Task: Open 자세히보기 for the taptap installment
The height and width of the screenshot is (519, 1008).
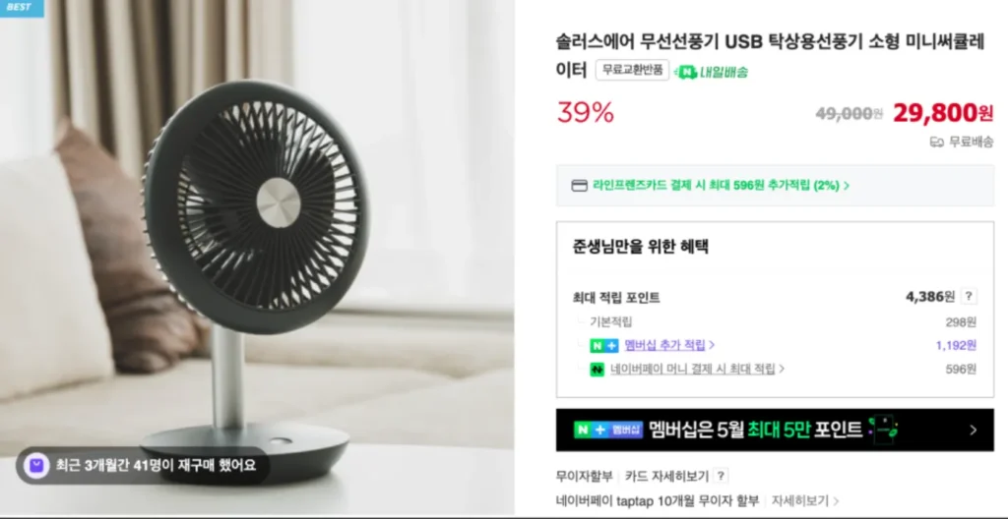Action: [805, 500]
